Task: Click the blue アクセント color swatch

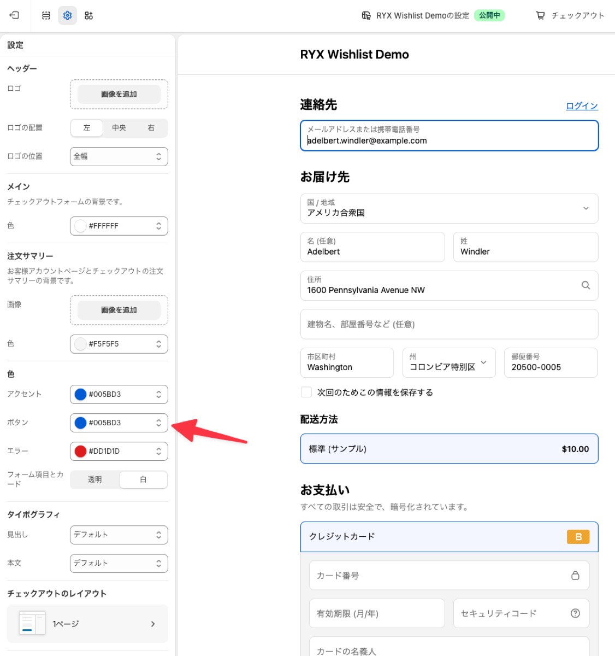Action: pyautogui.click(x=80, y=394)
